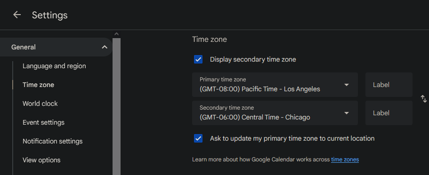Screen dimensions: 429x175
Task: Go back using the Settings arrow
Action: [17, 15]
